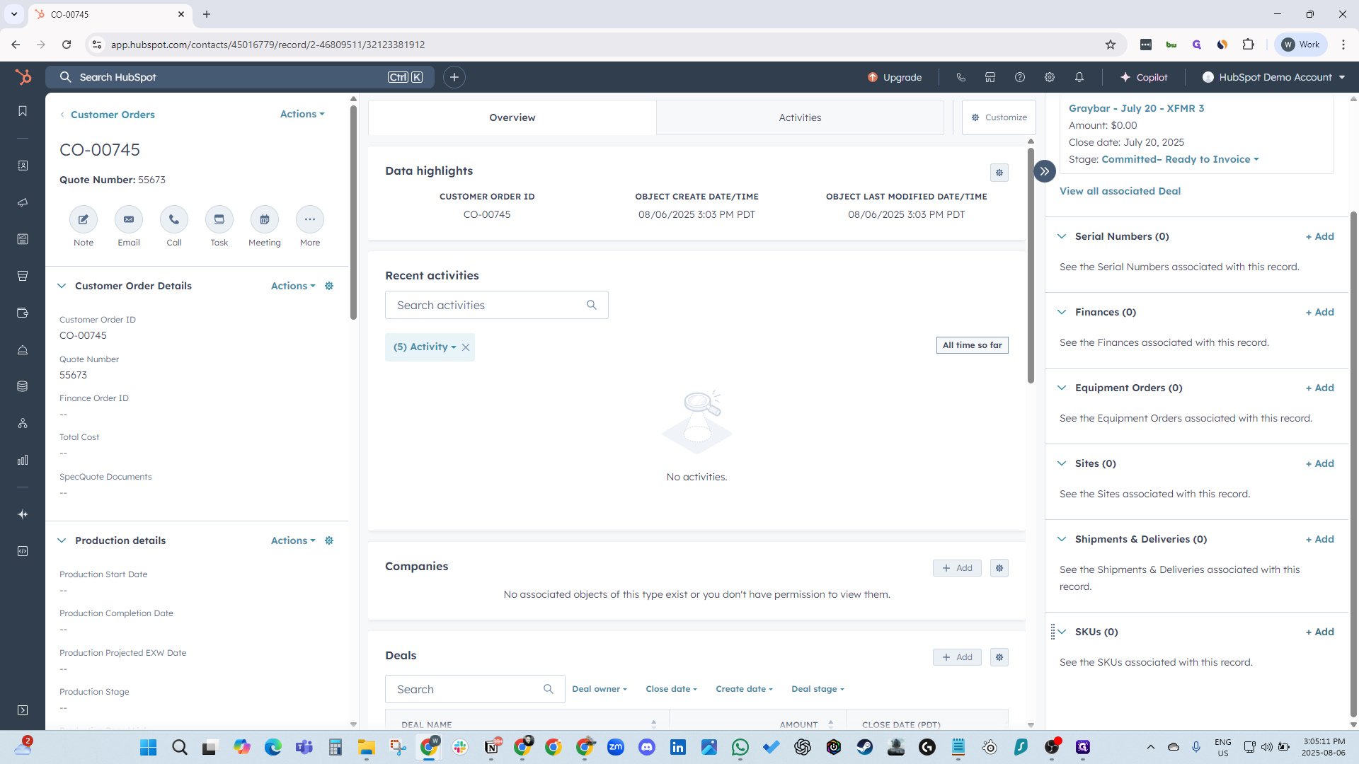Collapse Customer Order Details section

(x=62, y=286)
